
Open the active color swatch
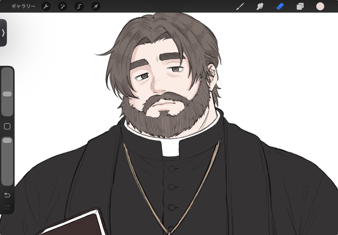(x=320, y=6)
